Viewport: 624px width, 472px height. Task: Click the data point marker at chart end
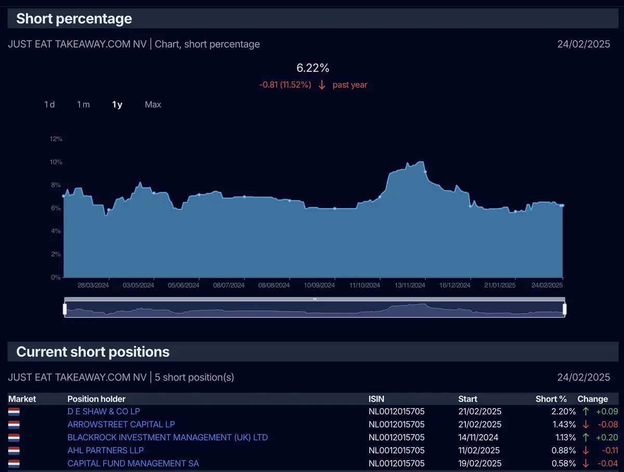point(563,205)
